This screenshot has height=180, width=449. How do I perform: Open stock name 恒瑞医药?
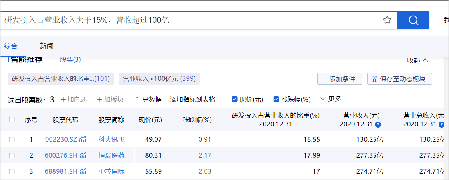pyautogui.click(x=111, y=156)
